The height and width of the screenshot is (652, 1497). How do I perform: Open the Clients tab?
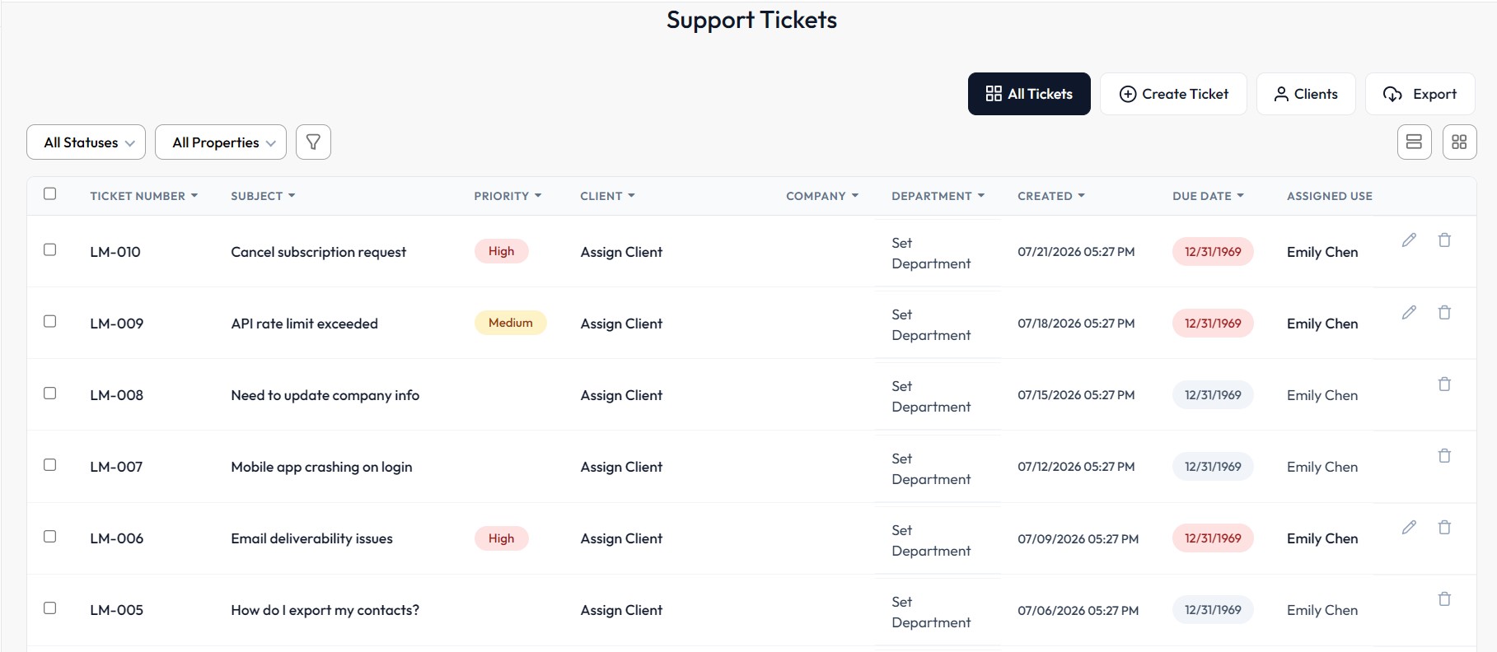pyautogui.click(x=1306, y=94)
